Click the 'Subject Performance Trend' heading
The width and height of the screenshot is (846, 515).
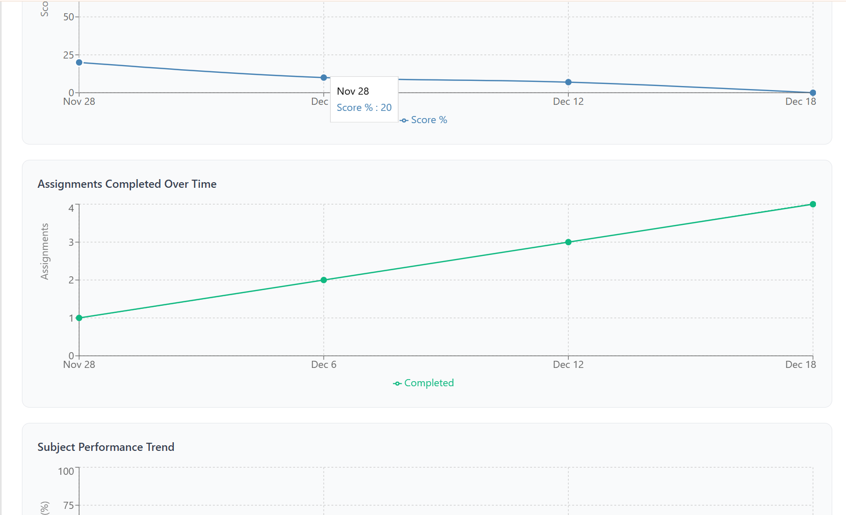106,447
